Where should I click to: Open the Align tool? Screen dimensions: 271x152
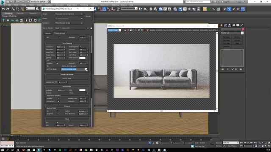tap(145, 9)
